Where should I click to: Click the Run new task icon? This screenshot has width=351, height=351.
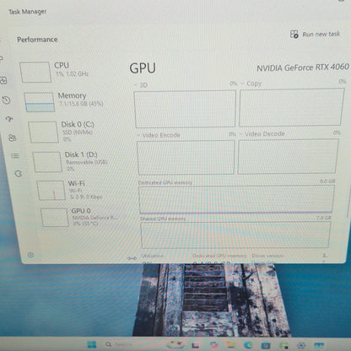click(x=294, y=35)
